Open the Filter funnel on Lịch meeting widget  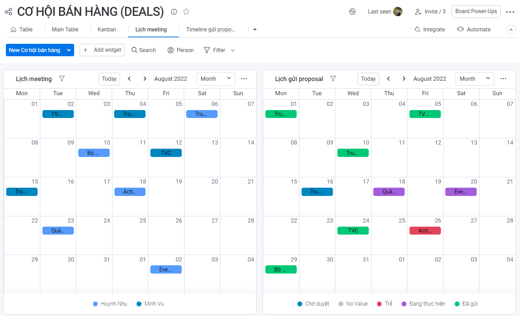pos(62,79)
